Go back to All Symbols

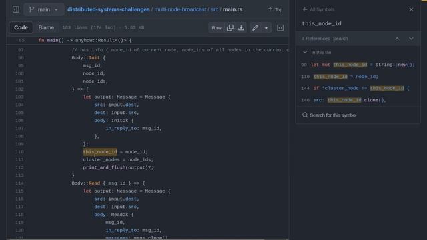[318, 9]
